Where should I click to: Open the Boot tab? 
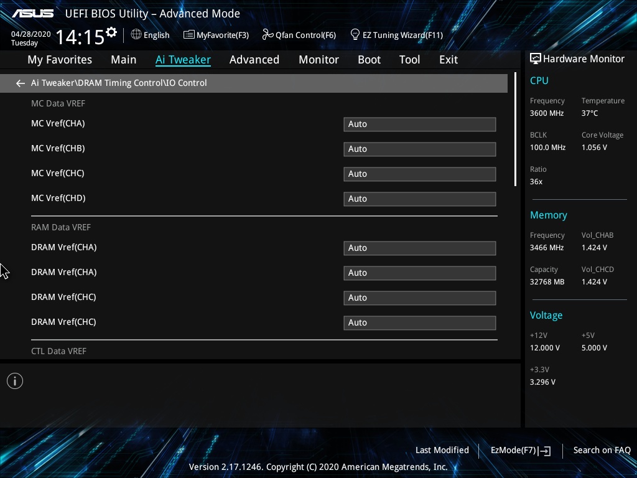(370, 60)
